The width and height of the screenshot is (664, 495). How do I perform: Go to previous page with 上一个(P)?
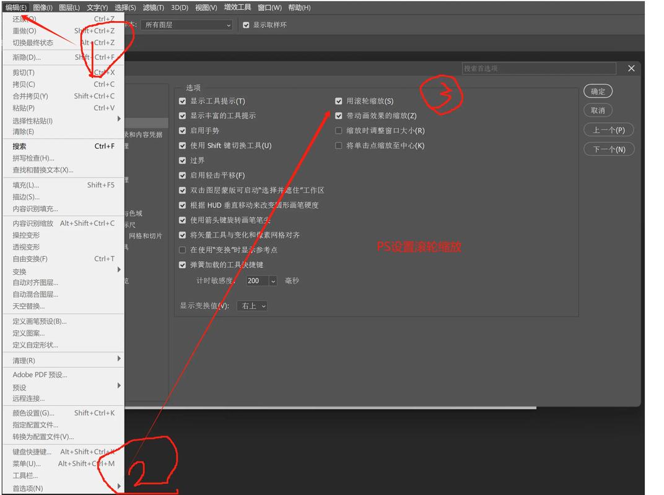pos(608,130)
